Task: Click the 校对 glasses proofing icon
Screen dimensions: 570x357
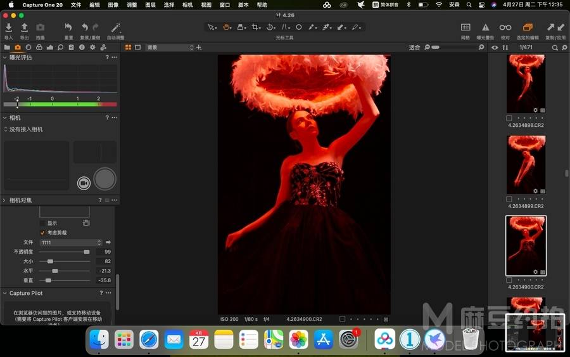Action: coord(505,28)
